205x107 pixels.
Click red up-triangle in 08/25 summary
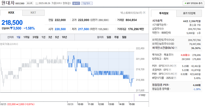[17, 104]
